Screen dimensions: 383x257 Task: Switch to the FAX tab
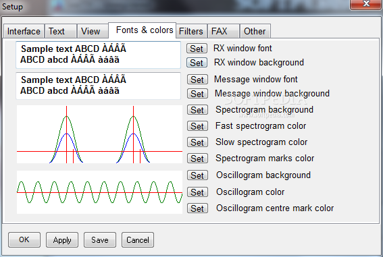pyautogui.click(x=224, y=31)
